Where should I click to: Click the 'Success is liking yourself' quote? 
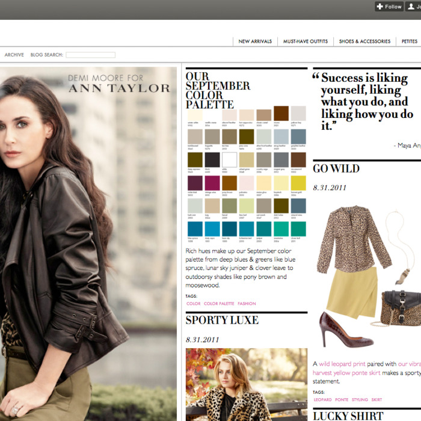pos(364,102)
